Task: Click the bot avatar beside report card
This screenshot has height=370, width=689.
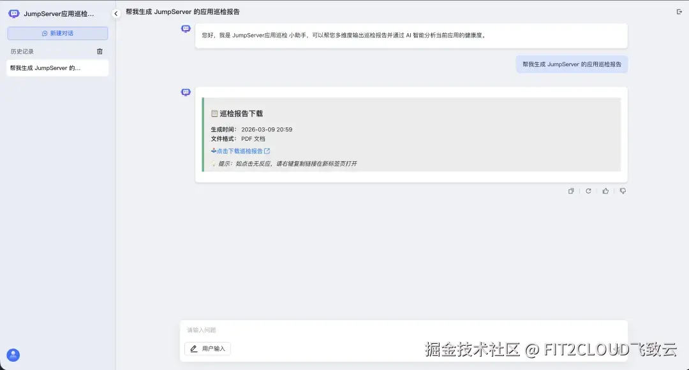Action: pos(186,92)
